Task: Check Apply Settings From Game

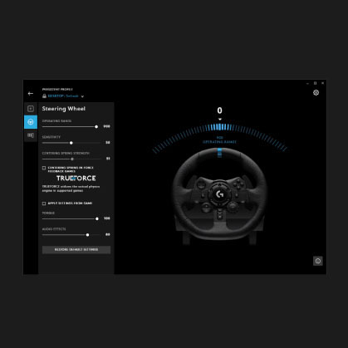Action: tap(44, 203)
